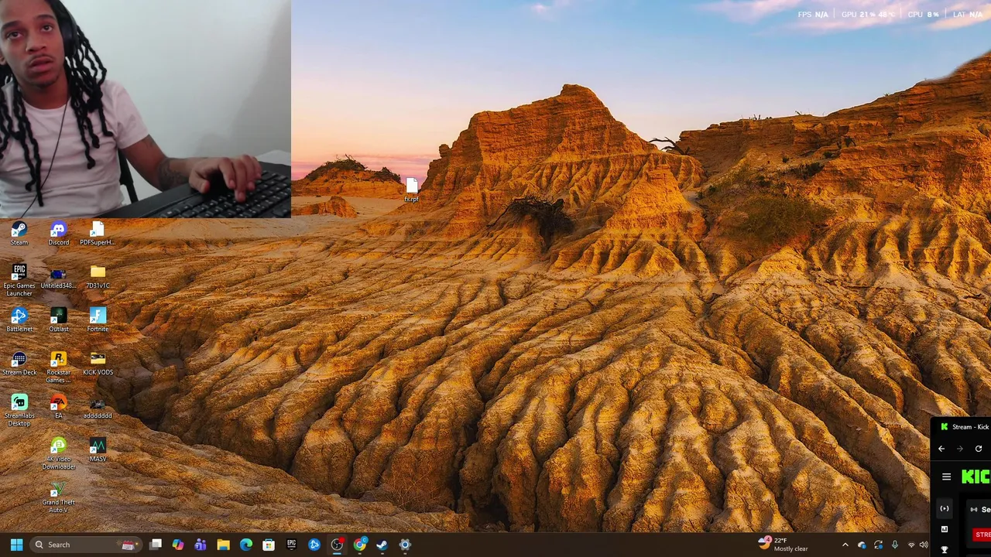This screenshot has height=557, width=991.
Task: Switch to OBS Studio in the taskbar
Action: [337, 545]
